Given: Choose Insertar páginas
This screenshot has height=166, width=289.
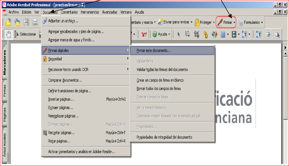Looking at the screenshot, I should coord(85,99).
